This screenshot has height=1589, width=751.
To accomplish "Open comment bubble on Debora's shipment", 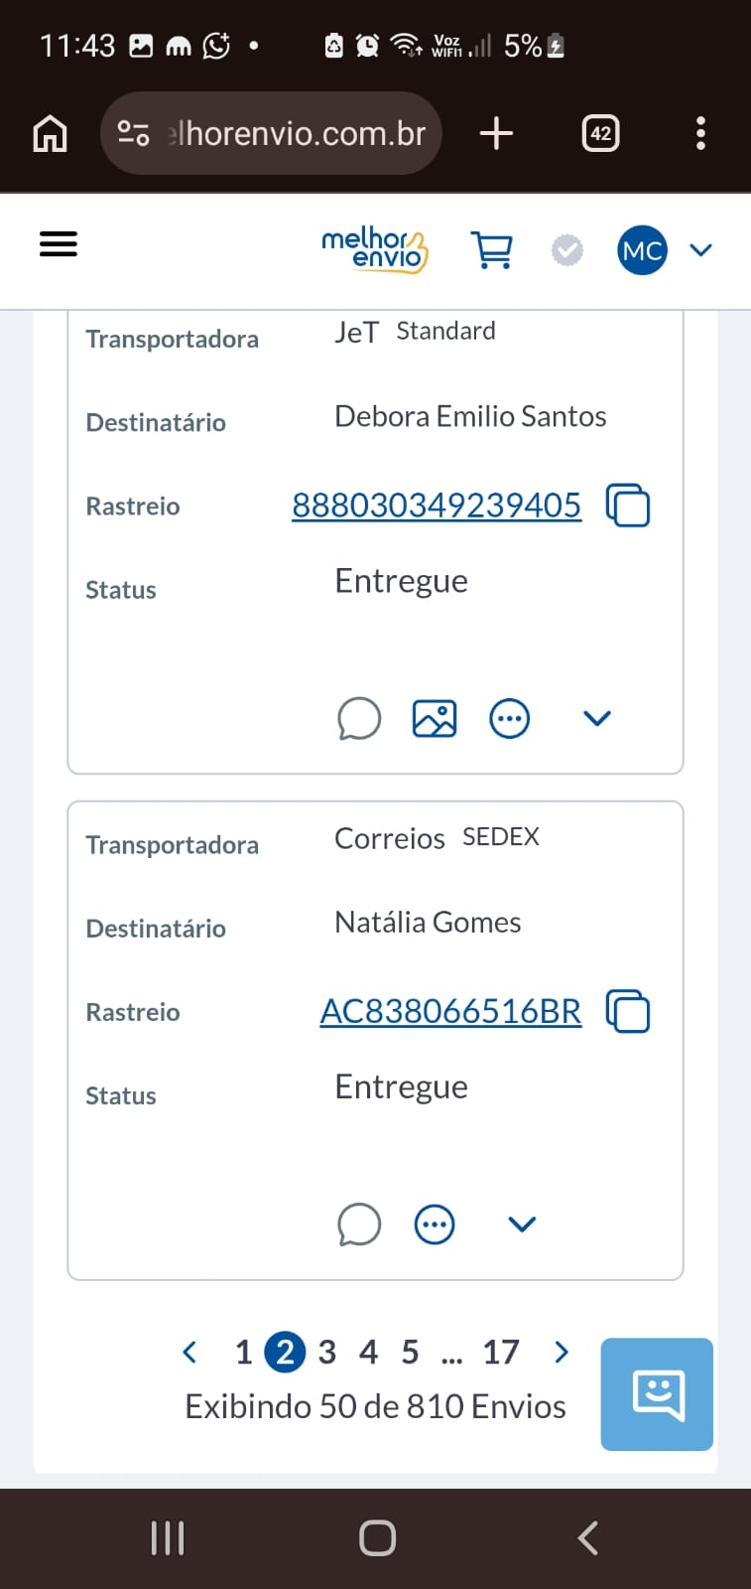I will coord(359,718).
